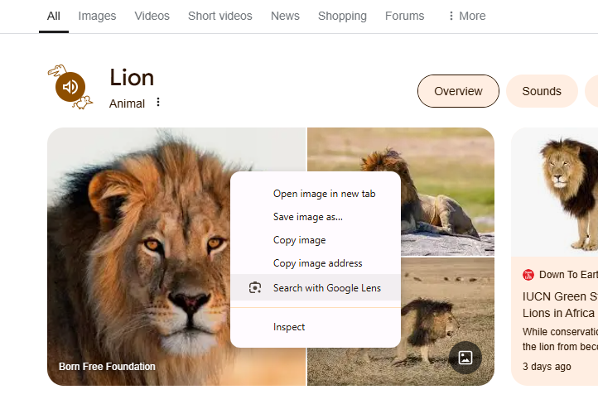Click the Google Lens icon in context menu

[255, 288]
